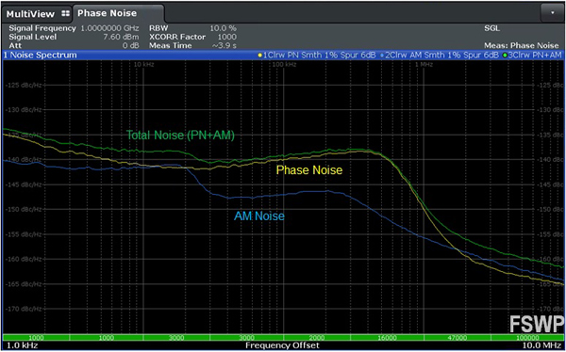This screenshot has height=352, width=566.
Task: Open the tab list dropdown arrow at top right
Action: coord(552,13)
